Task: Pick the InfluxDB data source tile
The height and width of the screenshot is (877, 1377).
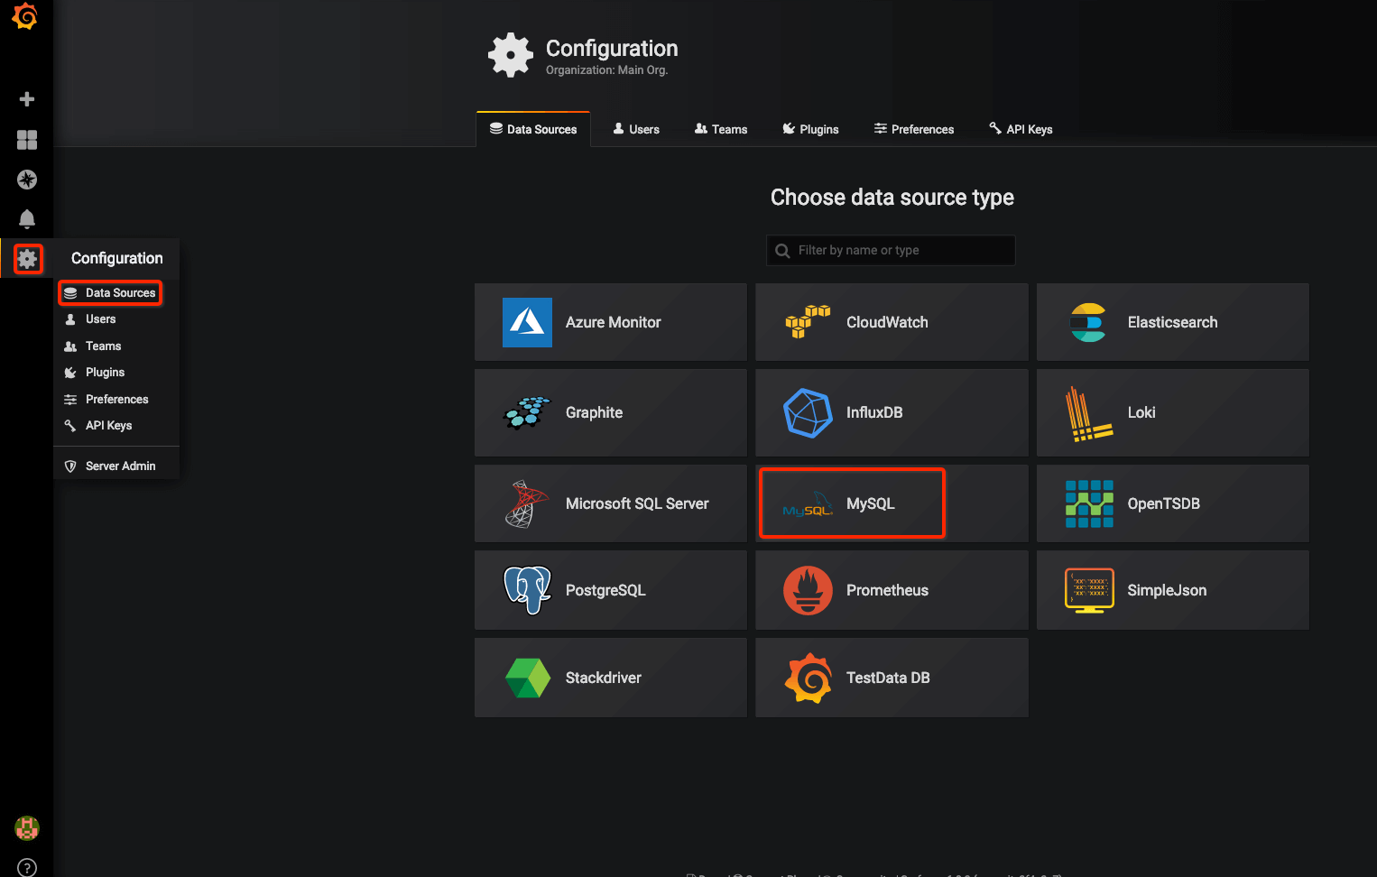Action: click(x=891, y=412)
